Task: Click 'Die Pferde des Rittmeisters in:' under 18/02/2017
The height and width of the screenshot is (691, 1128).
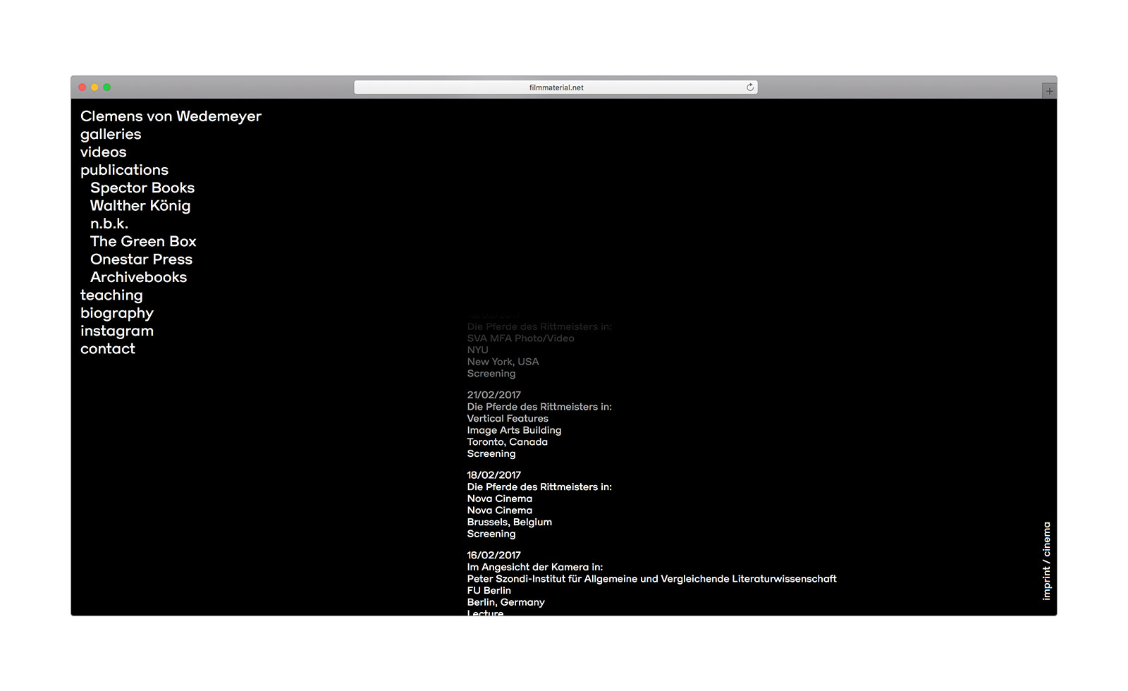Action: [x=539, y=487]
